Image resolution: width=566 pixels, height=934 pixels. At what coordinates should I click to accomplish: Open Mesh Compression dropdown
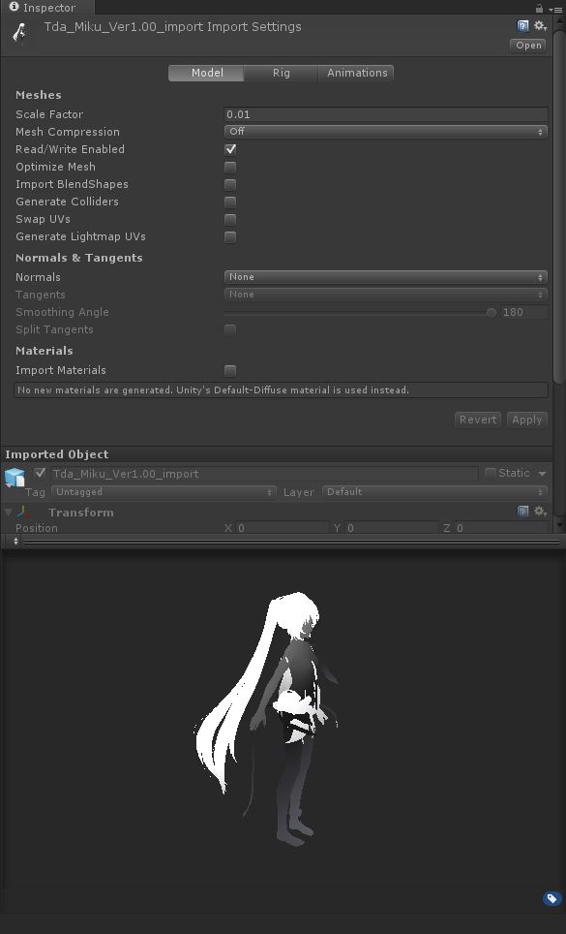(x=385, y=132)
